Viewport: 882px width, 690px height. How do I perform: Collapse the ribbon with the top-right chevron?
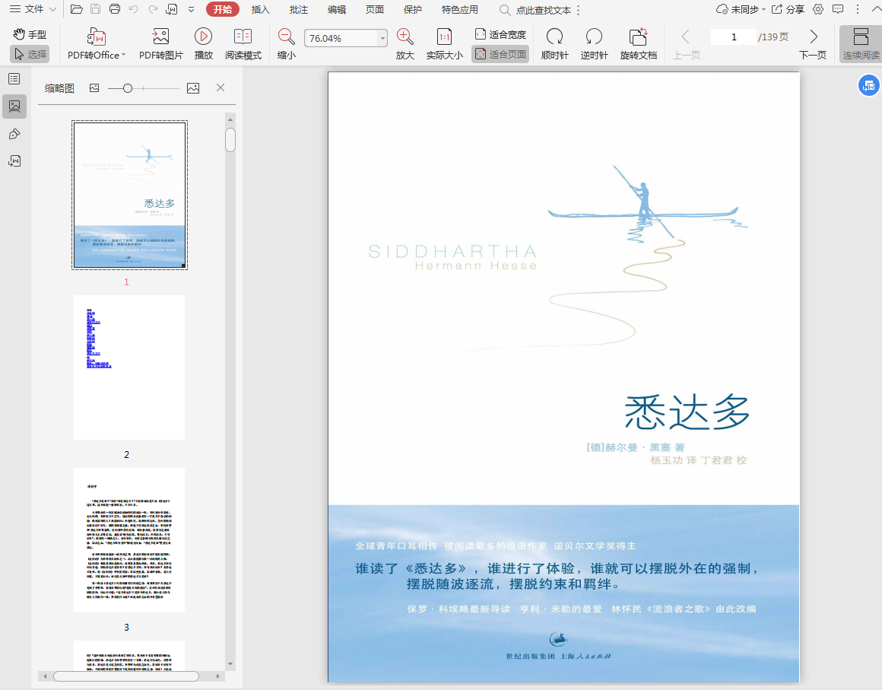876,10
